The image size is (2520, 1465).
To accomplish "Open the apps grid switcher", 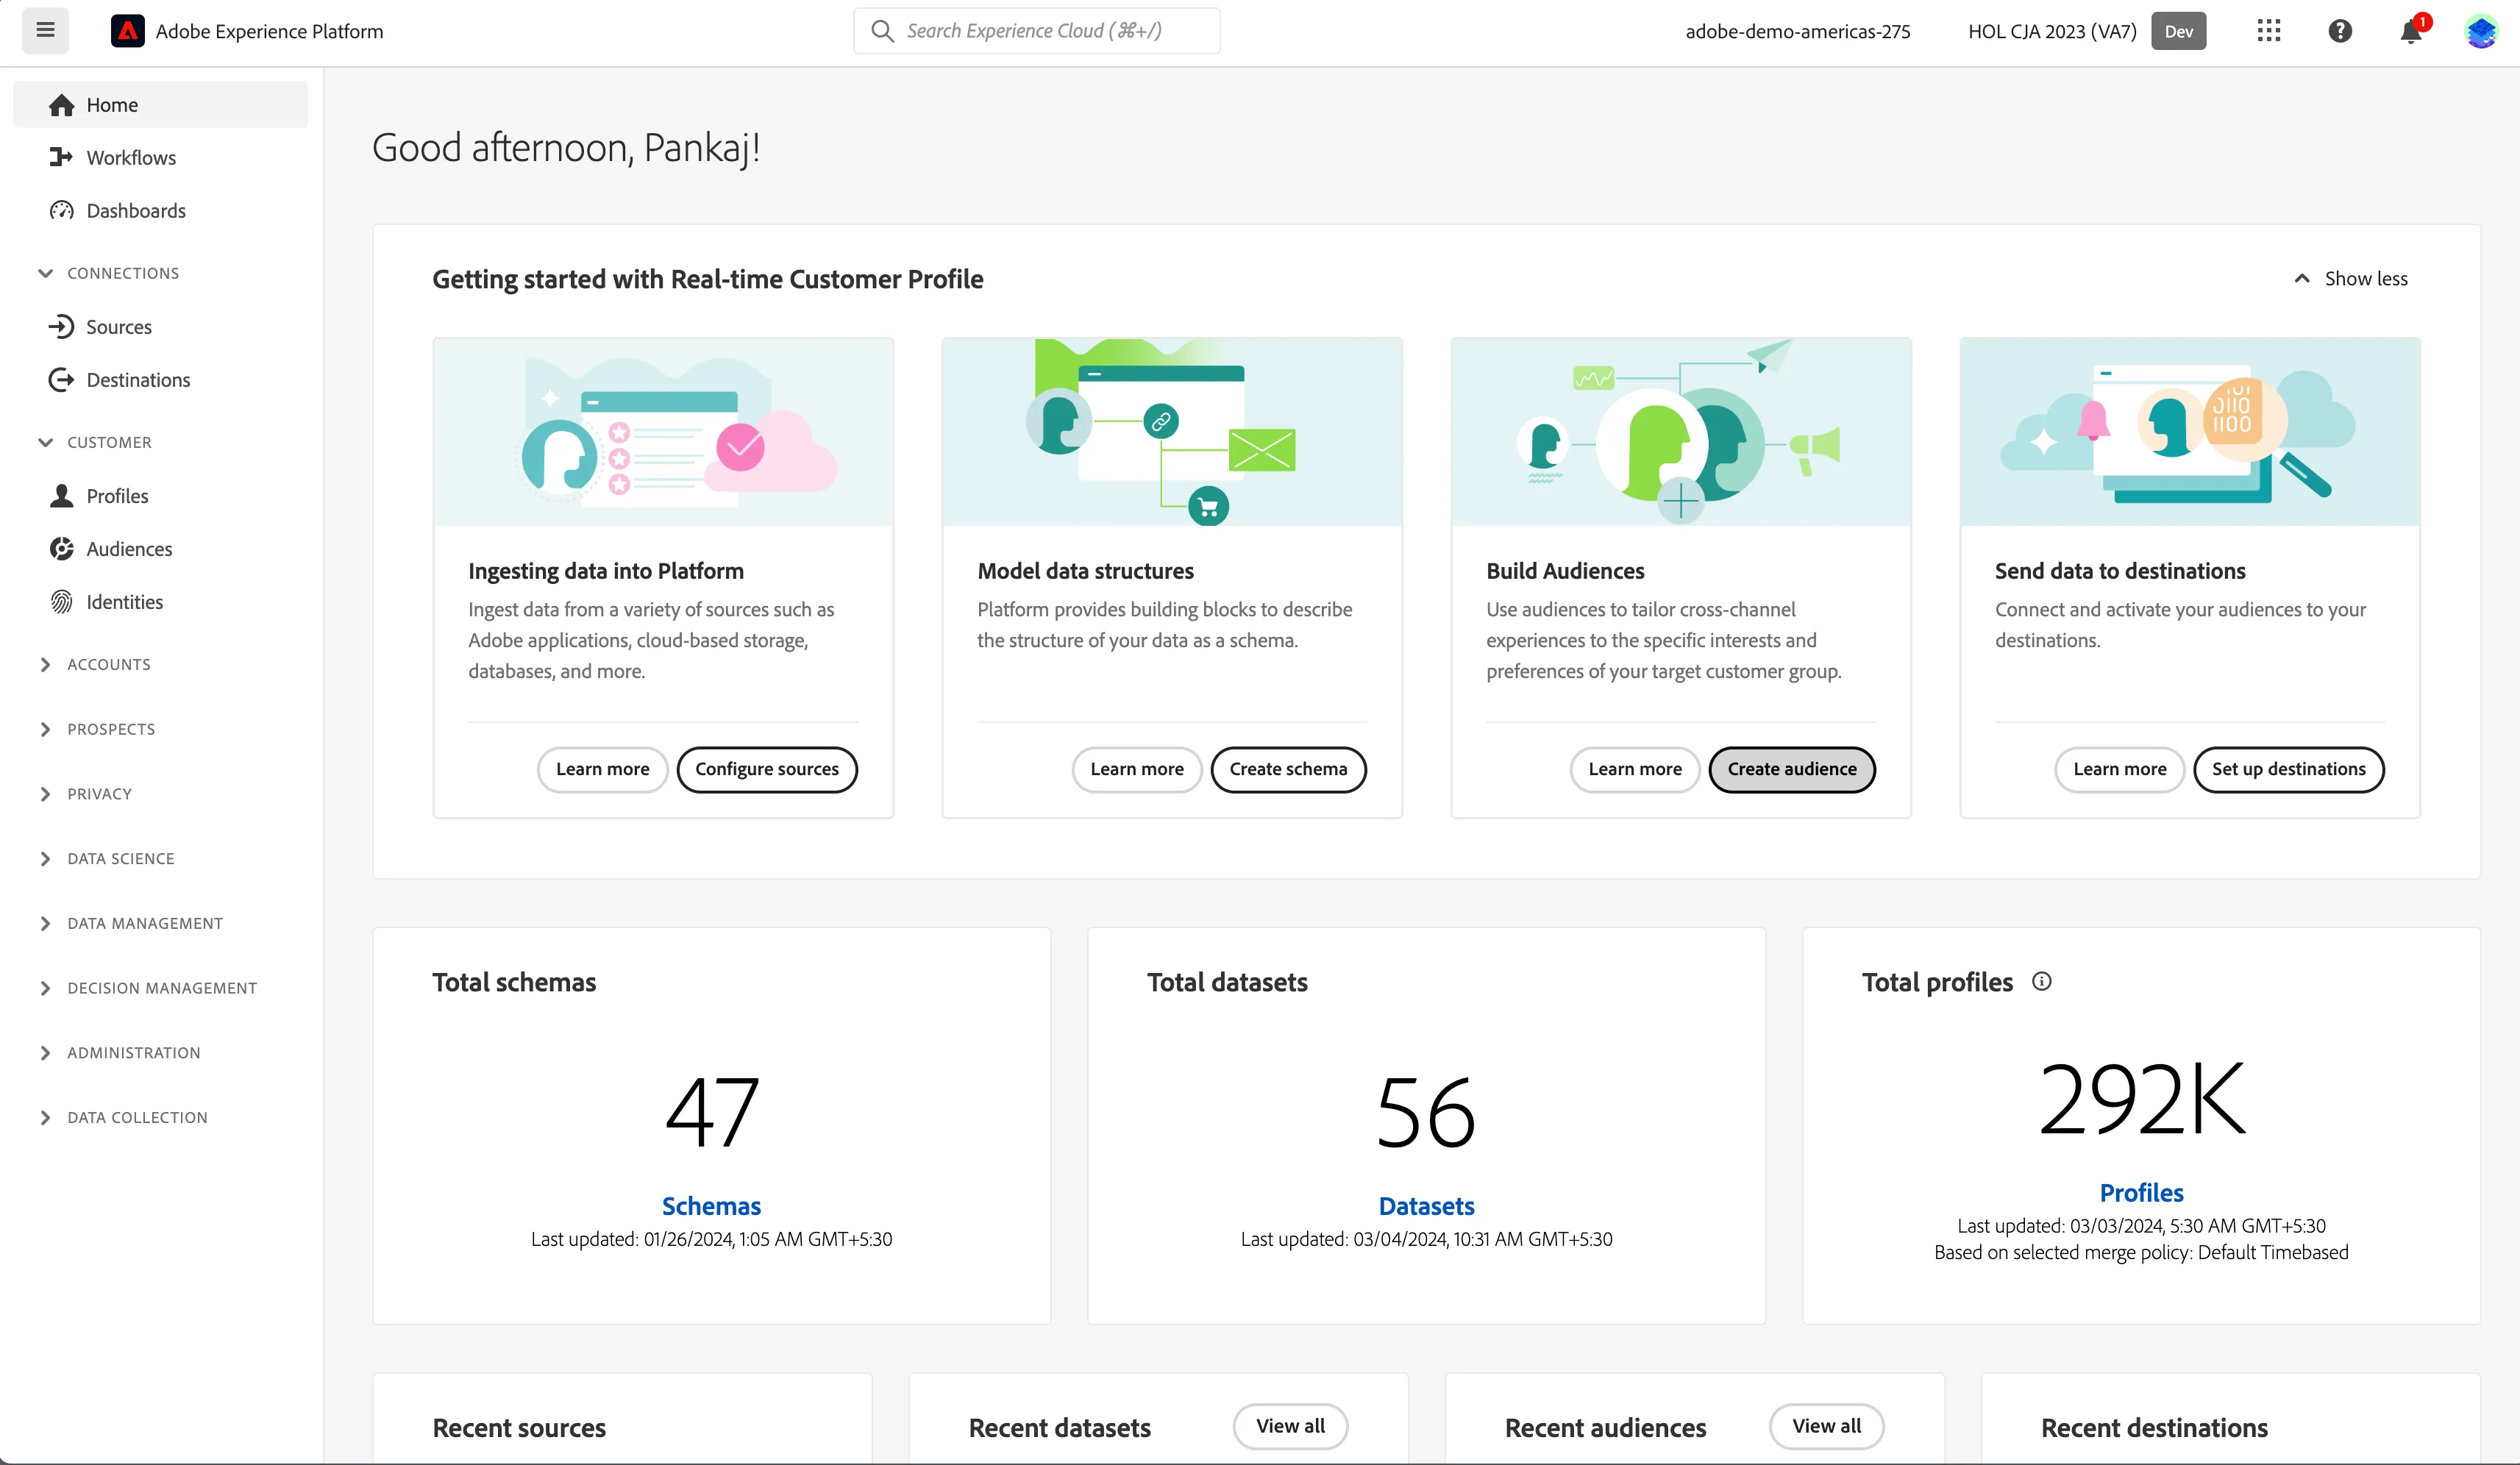I will (x=2269, y=31).
